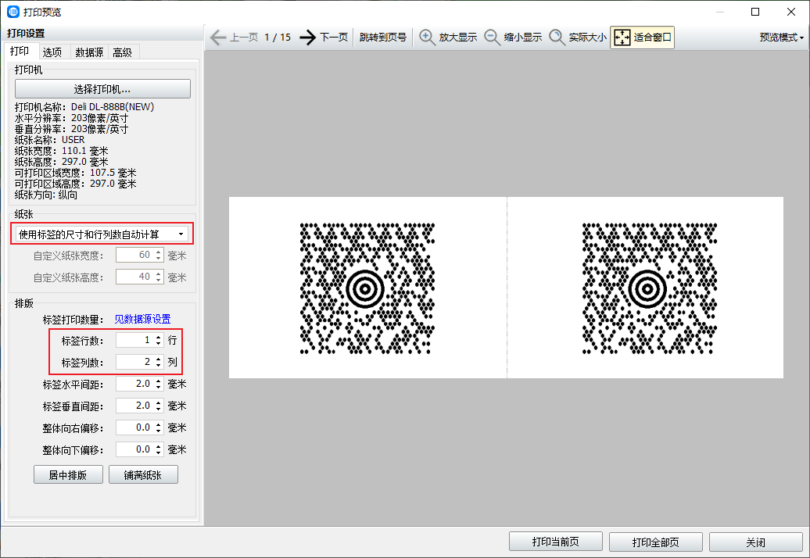Click the 打印当前页 button
810x558 pixels.
(556, 542)
